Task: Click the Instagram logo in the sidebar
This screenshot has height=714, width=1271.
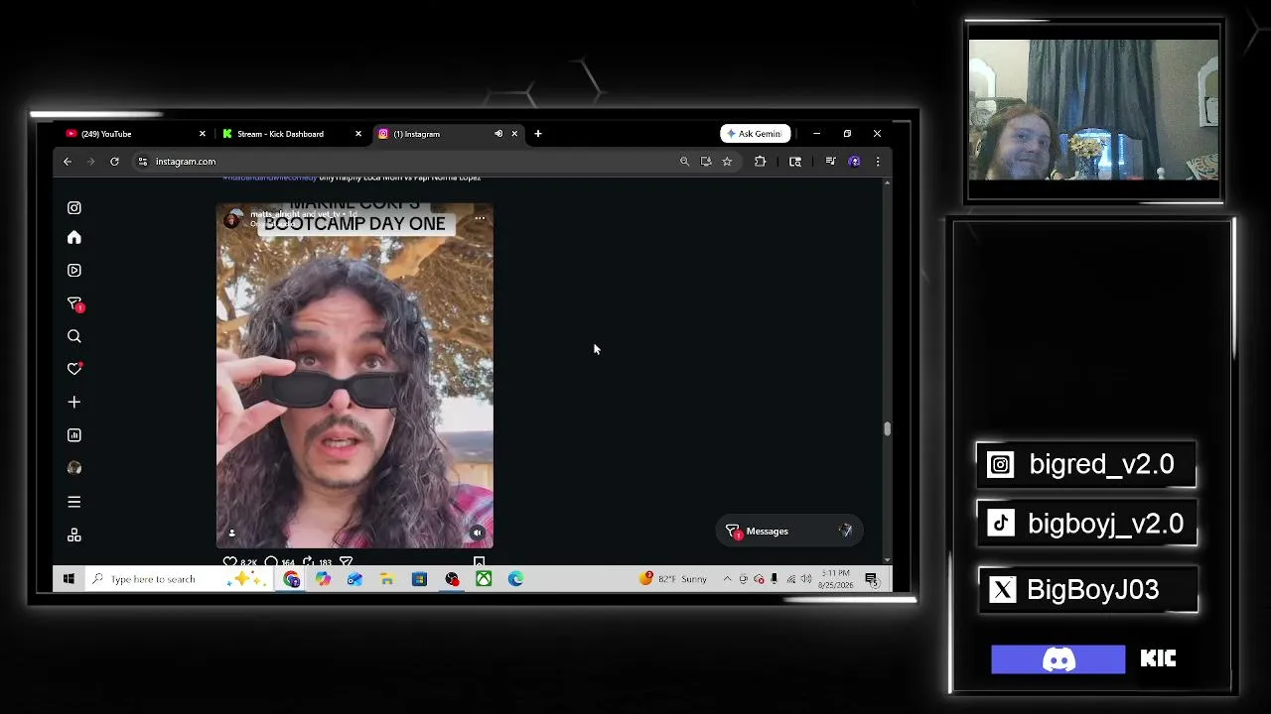Action: click(x=74, y=208)
